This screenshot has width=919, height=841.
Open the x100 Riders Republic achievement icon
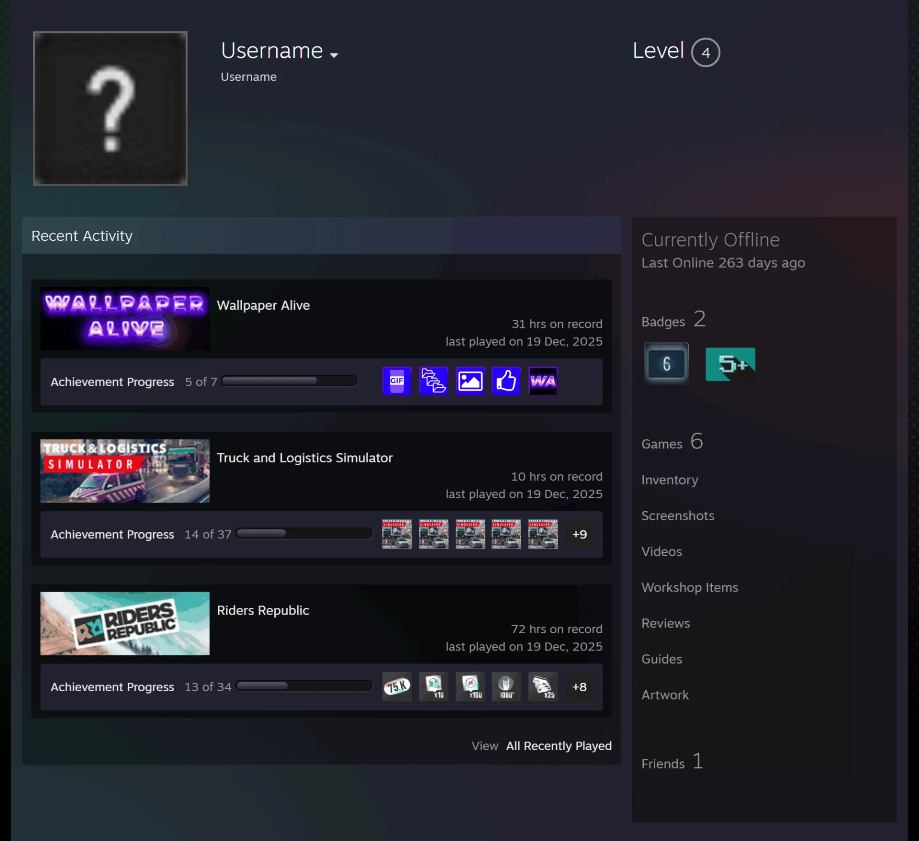tap(470, 686)
